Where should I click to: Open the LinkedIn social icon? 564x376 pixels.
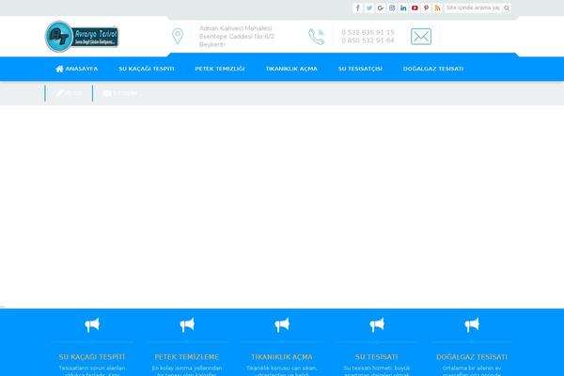coord(403,8)
